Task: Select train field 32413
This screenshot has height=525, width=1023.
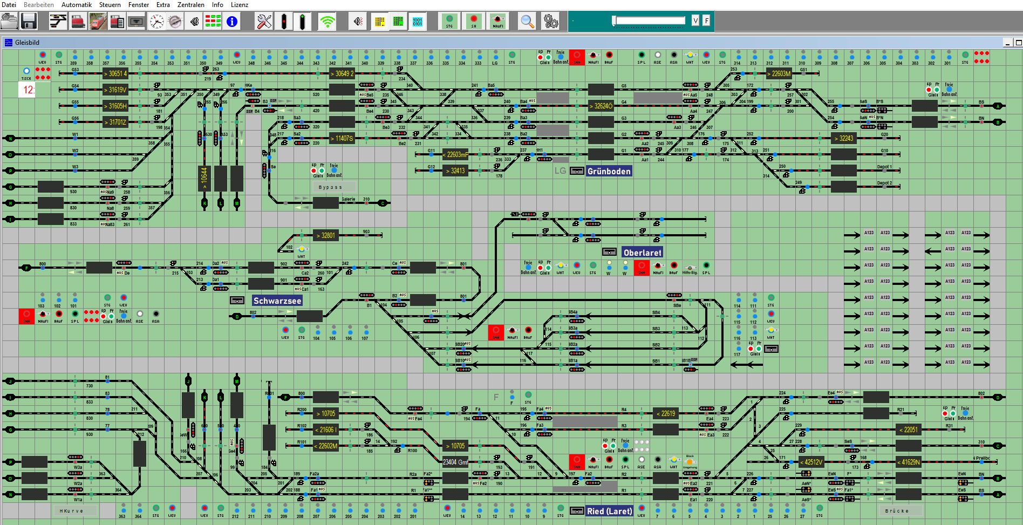Action: pos(455,171)
